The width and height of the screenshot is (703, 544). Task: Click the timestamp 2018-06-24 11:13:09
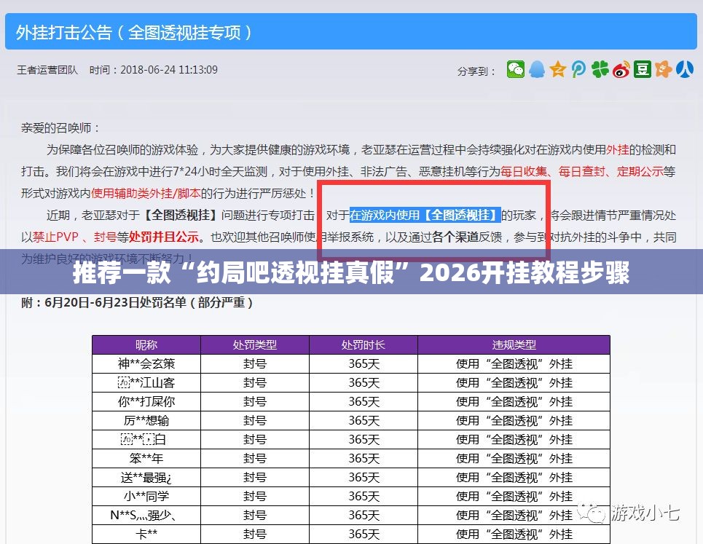tap(169, 70)
